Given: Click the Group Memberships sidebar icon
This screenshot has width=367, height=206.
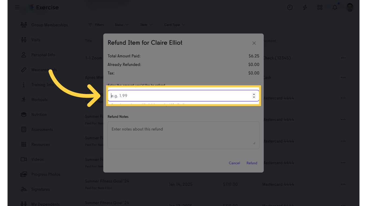Looking at the screenshot, I should coord(24,25).
